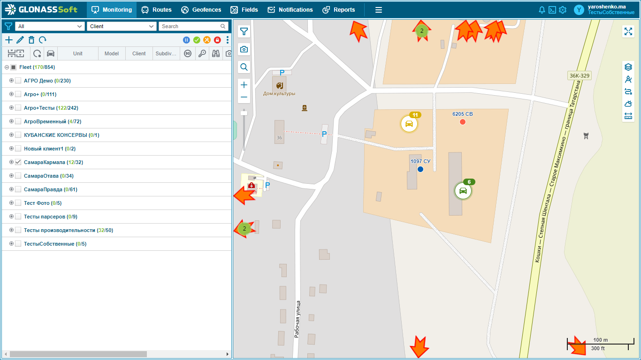Viewport: 641px width, 360px height.
Task: Click the Model column header
Action: (x=112, y=53)
